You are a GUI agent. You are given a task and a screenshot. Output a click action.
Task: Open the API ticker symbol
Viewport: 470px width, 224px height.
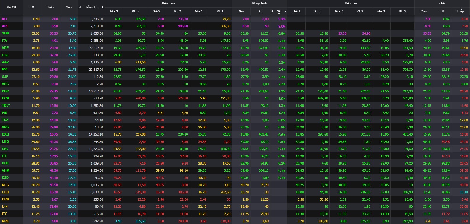5,26
